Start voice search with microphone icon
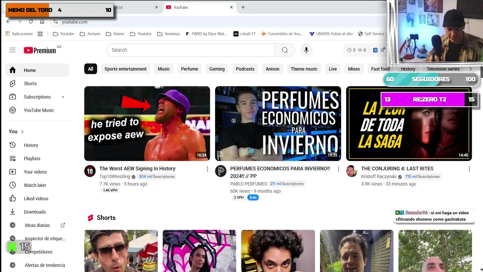The image size is (483, 272). point(306,50)
